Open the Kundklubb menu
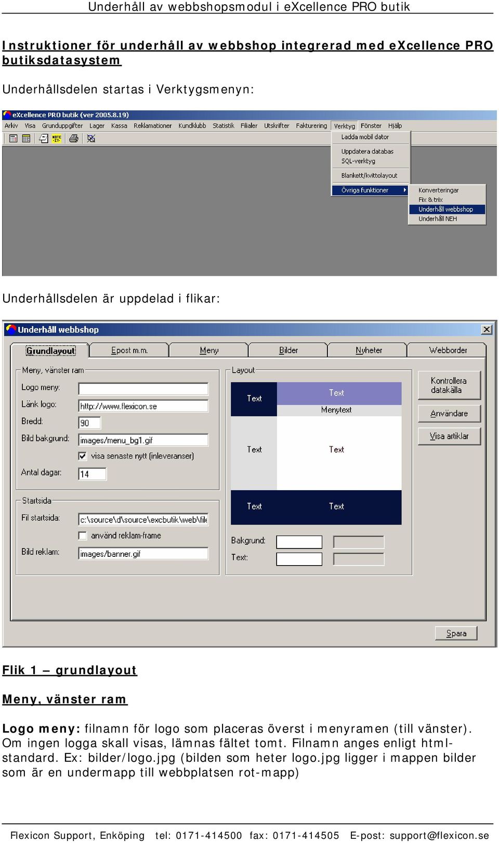The height and width of the screenshot is (843, 499). [192, 125]
